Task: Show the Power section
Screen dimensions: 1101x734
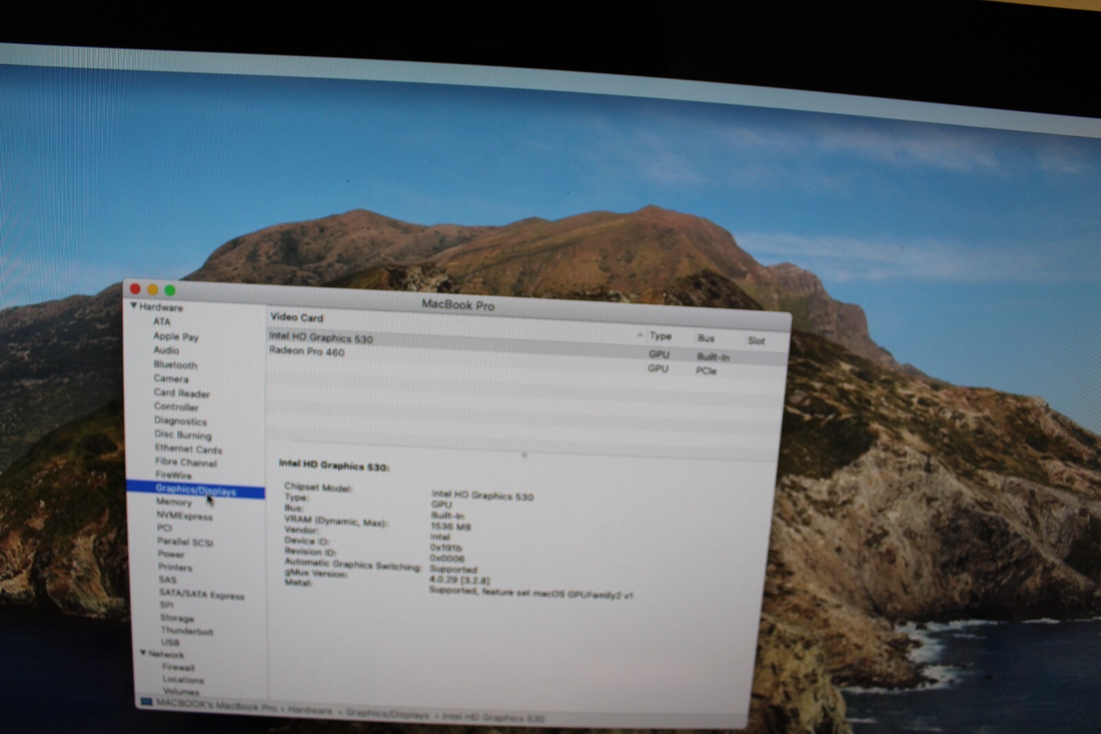Action: pos(171,554)
